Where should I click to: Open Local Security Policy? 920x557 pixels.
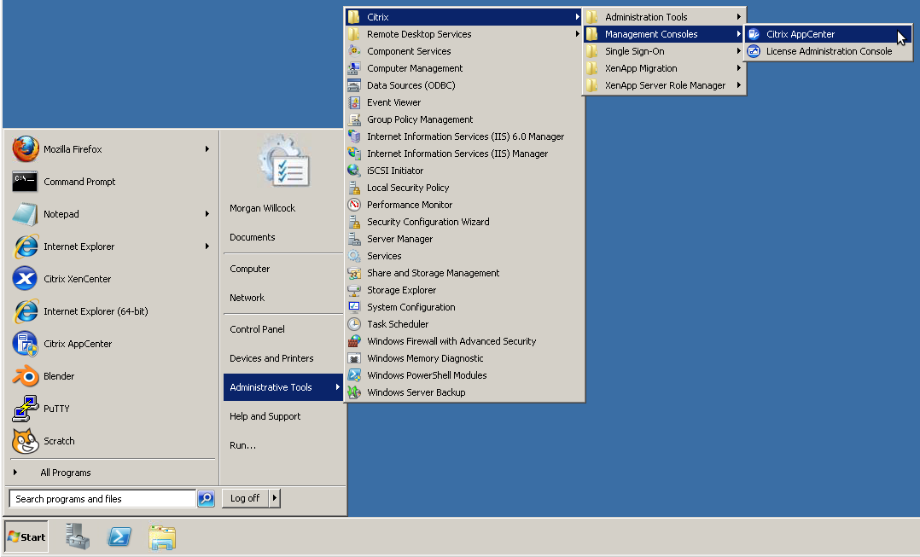tap(464, 188)
